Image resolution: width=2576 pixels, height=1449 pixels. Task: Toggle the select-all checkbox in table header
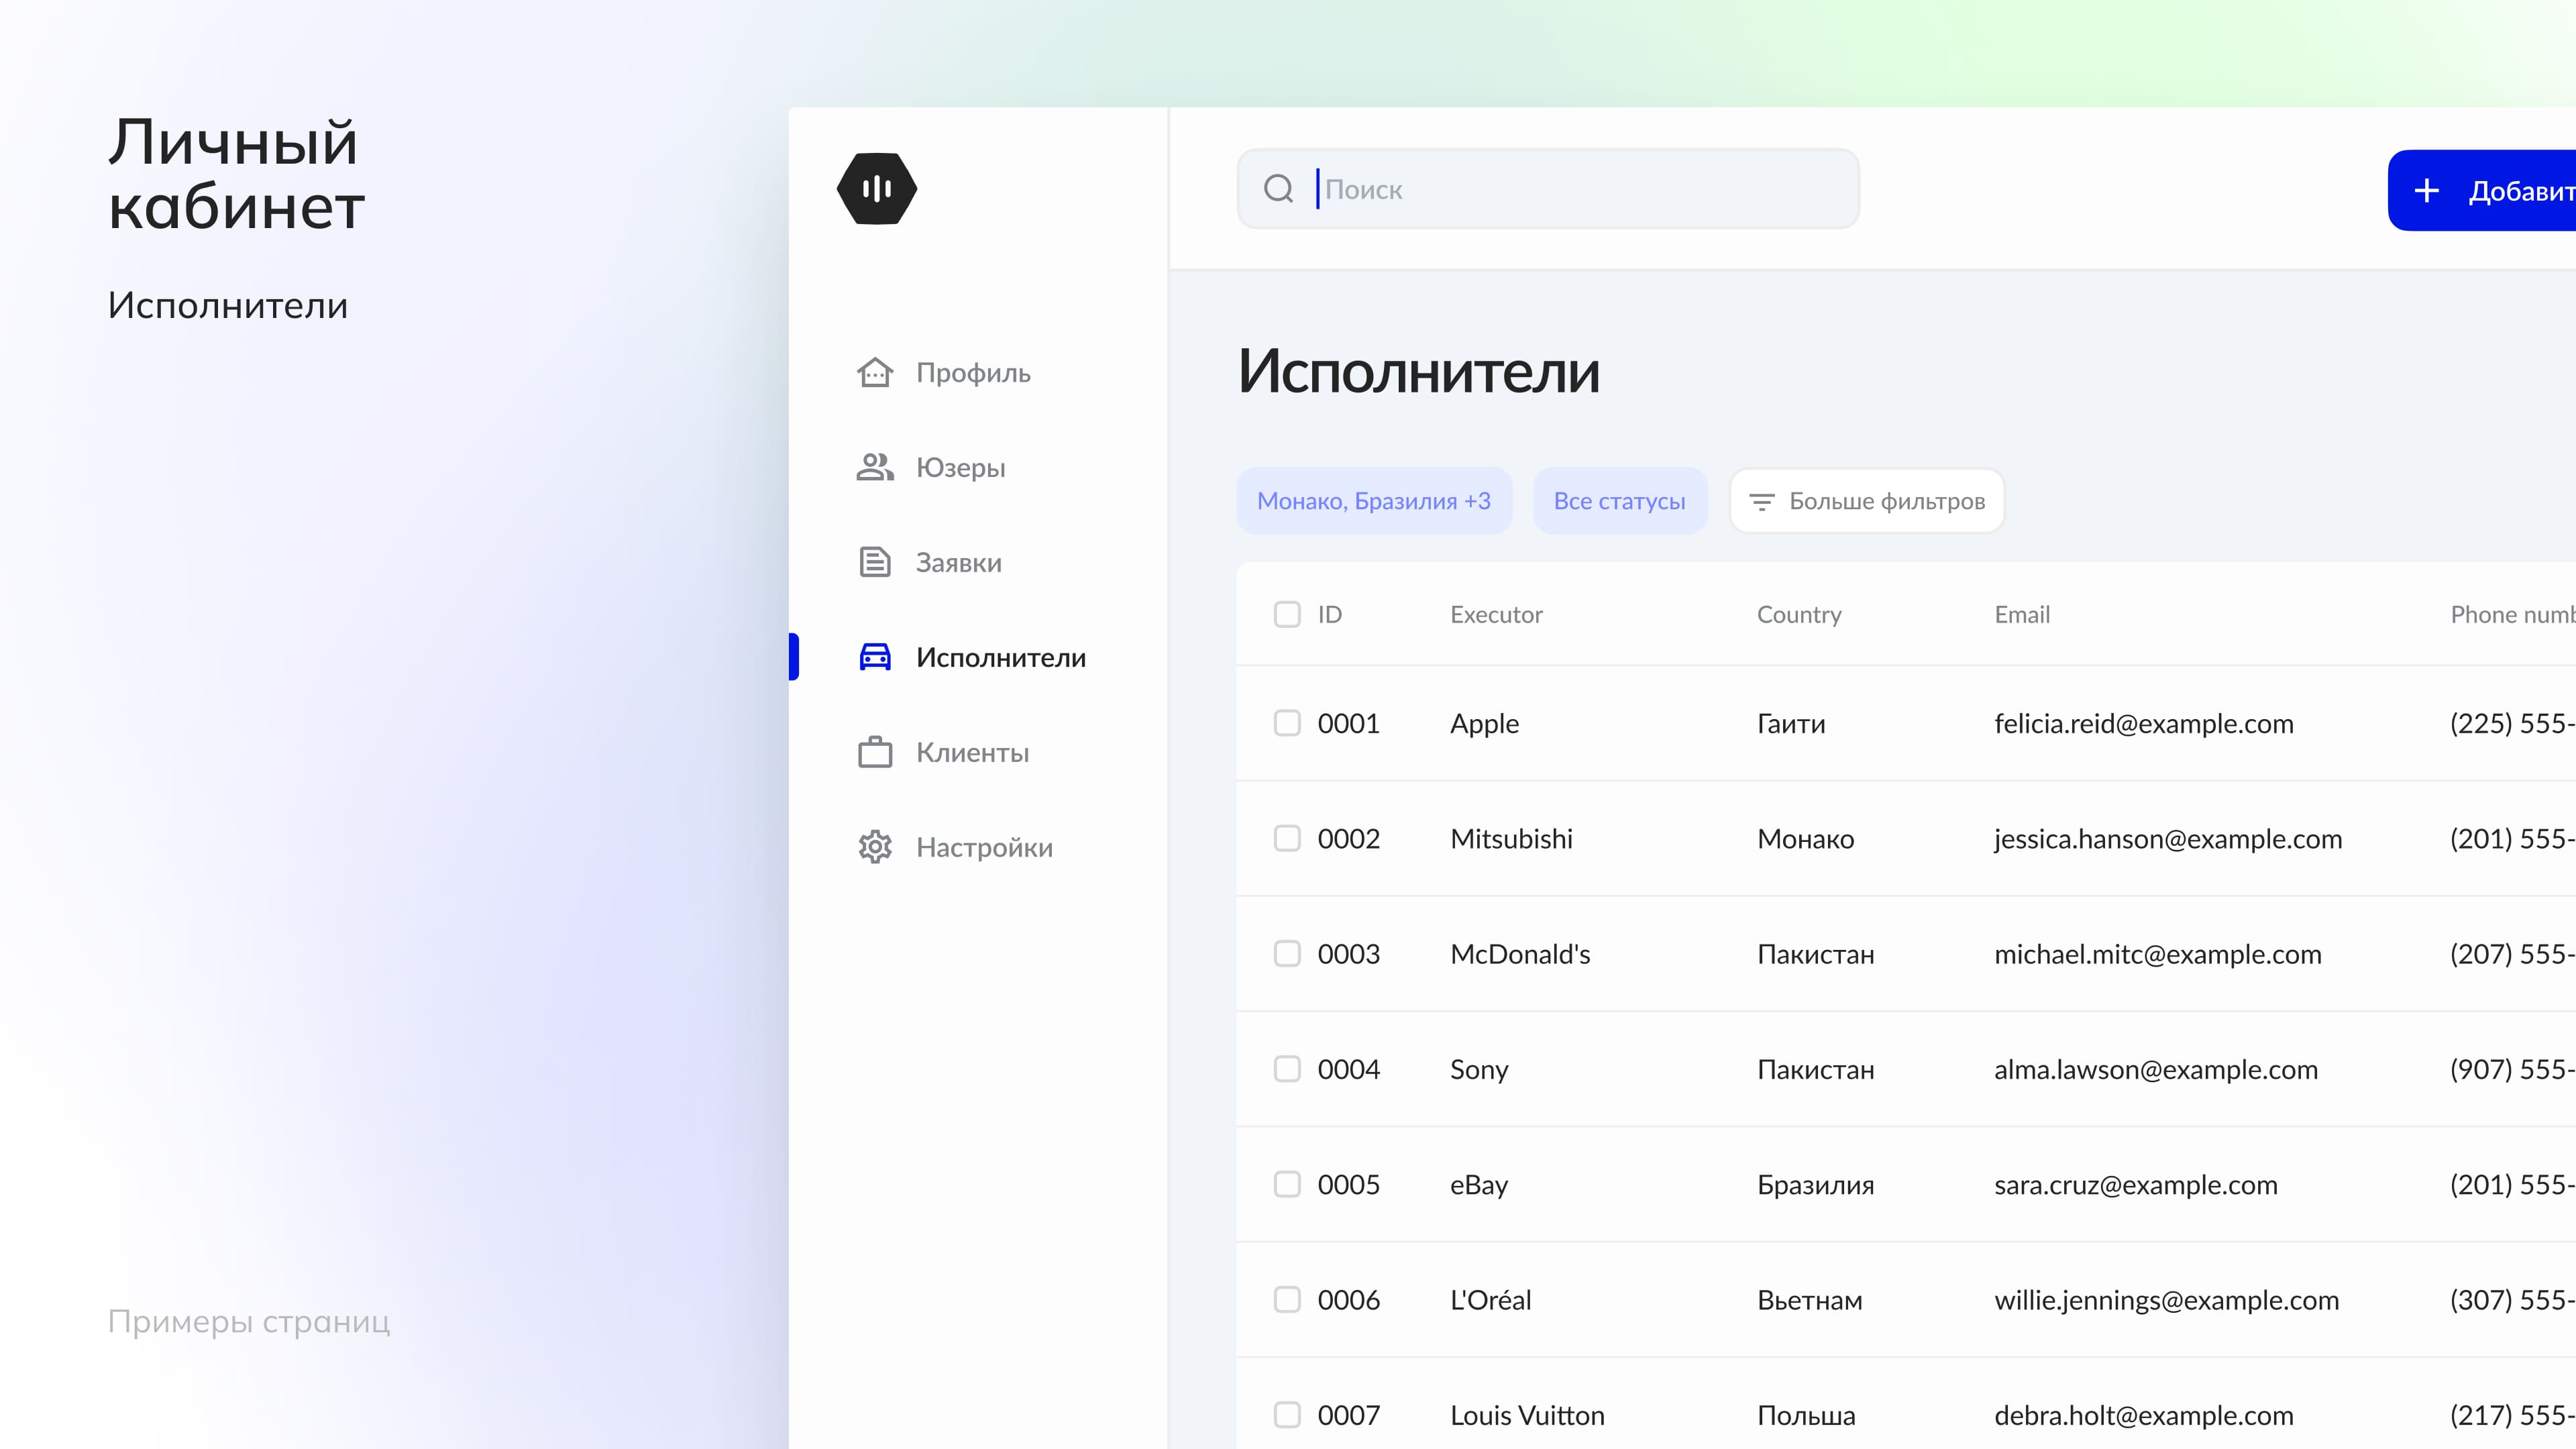click(x=1287, y=614)
